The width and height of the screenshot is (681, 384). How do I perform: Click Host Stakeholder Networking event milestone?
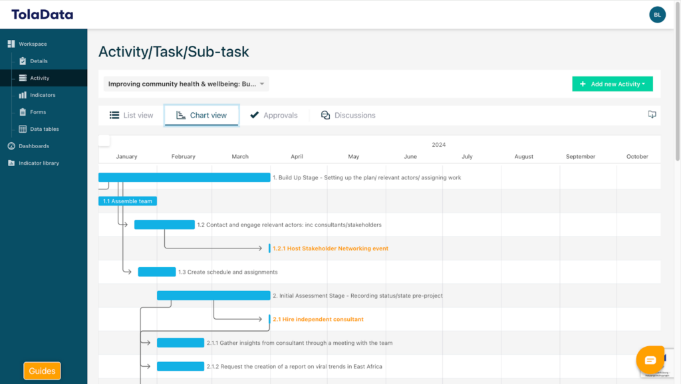tap(330, 248)
